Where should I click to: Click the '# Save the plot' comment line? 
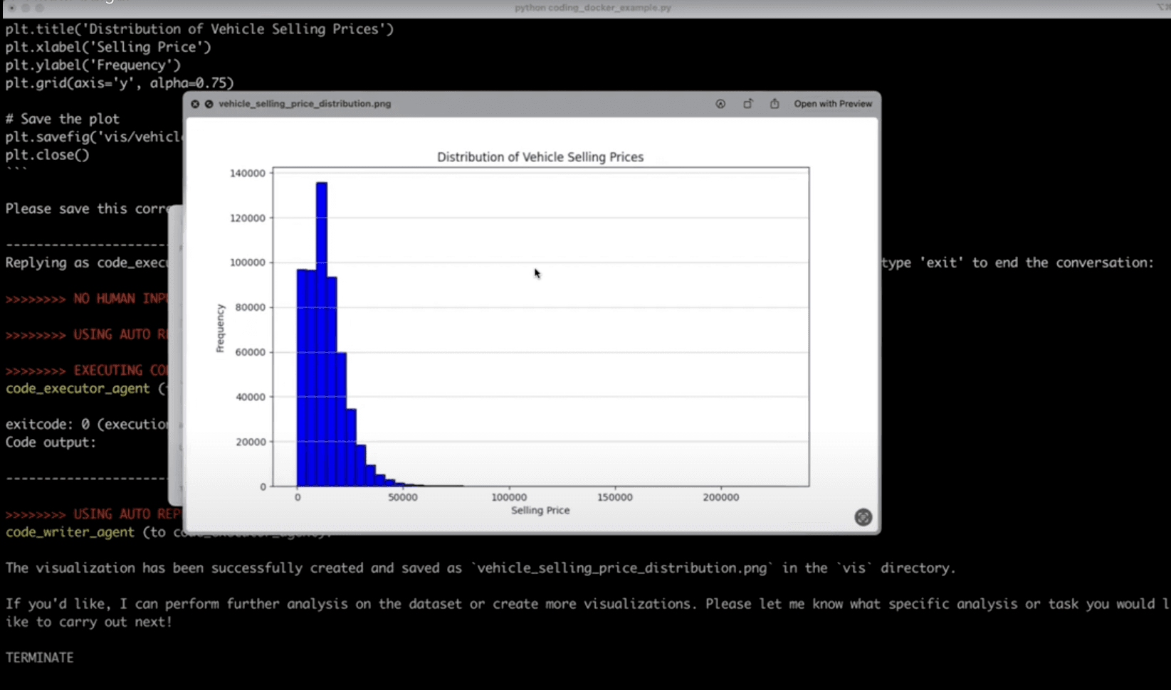point(63,119)
